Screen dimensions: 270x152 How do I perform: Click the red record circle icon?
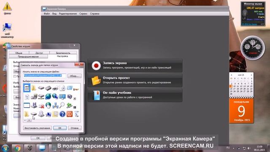(96, 66)
